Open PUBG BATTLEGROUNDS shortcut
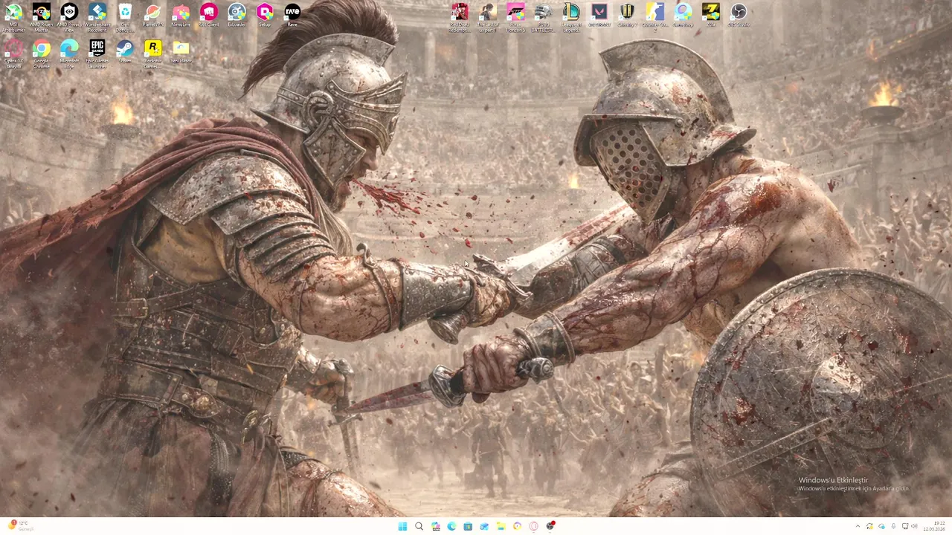The height and width of the screenshot is (535, 952). (x=544, y=17)
